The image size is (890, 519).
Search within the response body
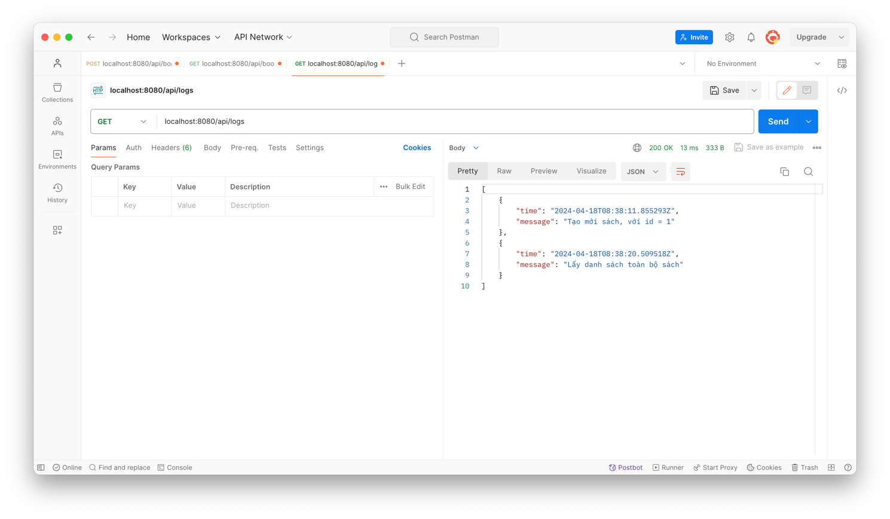coord(808,172)
